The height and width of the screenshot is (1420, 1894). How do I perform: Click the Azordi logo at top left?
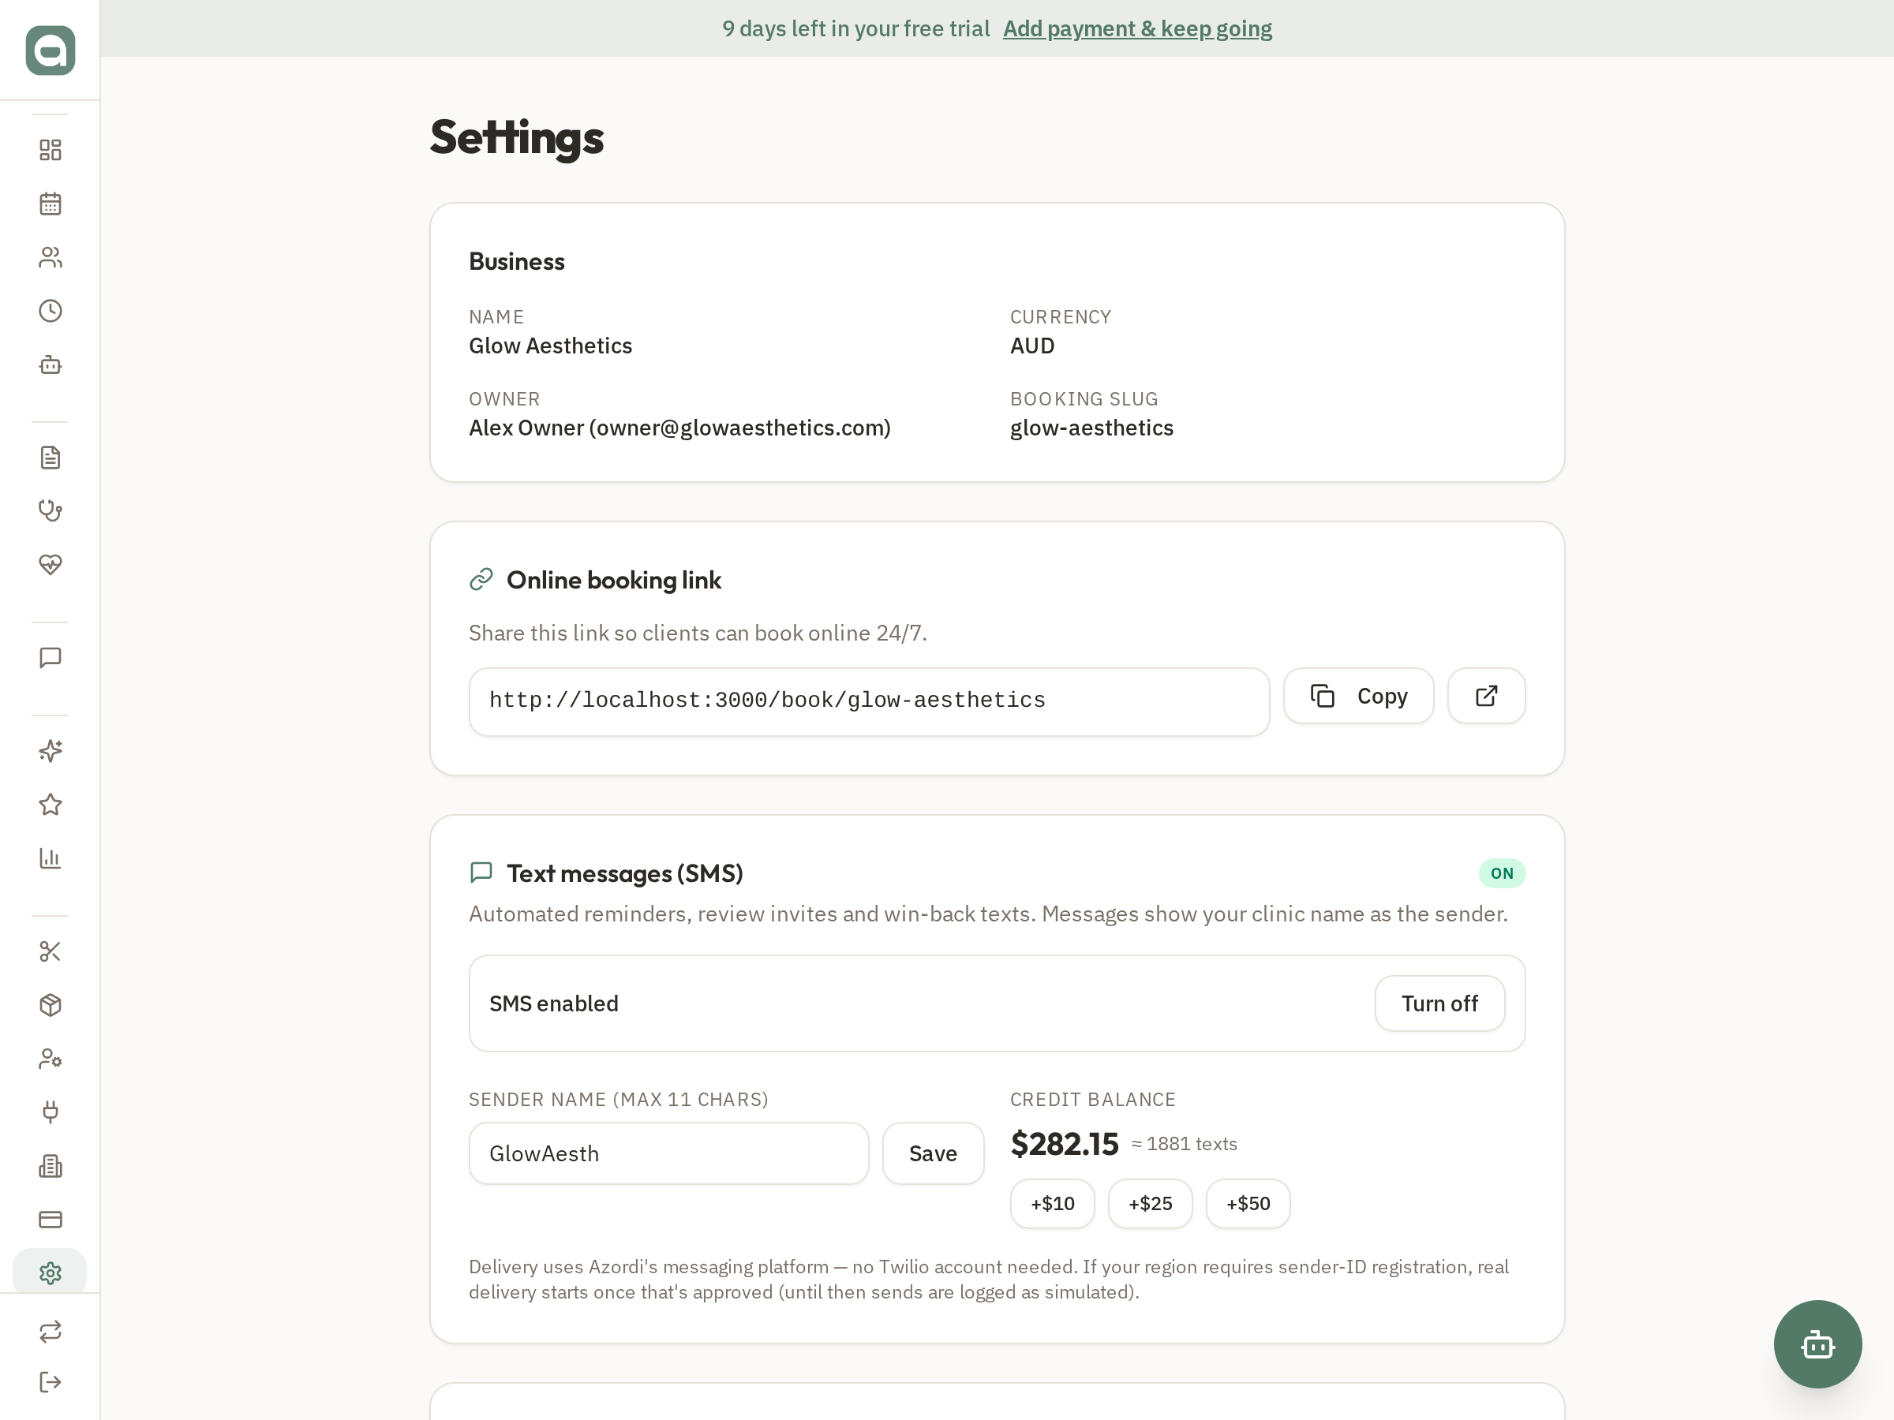(51, 50)
